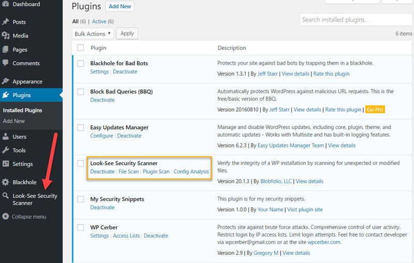This screenshot has height=263, width=414.
Task: Filter plugins by Active tab
Action: (x=99, y=21)
